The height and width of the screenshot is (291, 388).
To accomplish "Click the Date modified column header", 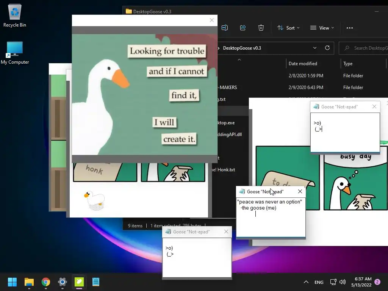I will tap(303, 64).
